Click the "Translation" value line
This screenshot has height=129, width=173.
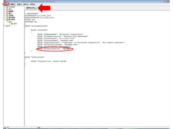[48, 61]
